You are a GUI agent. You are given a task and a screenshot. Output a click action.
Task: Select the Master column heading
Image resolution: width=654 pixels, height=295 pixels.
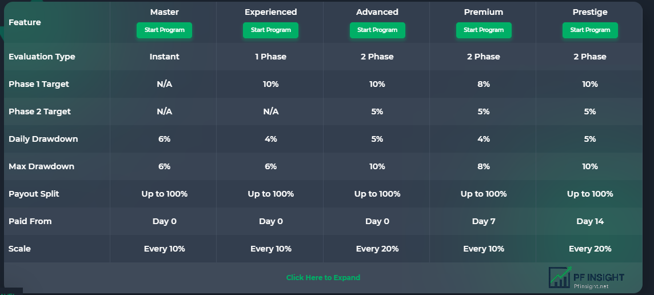(164, 12)
